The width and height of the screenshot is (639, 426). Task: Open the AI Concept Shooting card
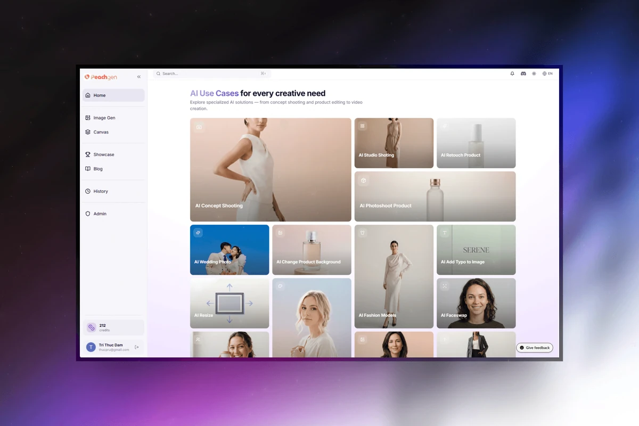(x=271, y=170)
